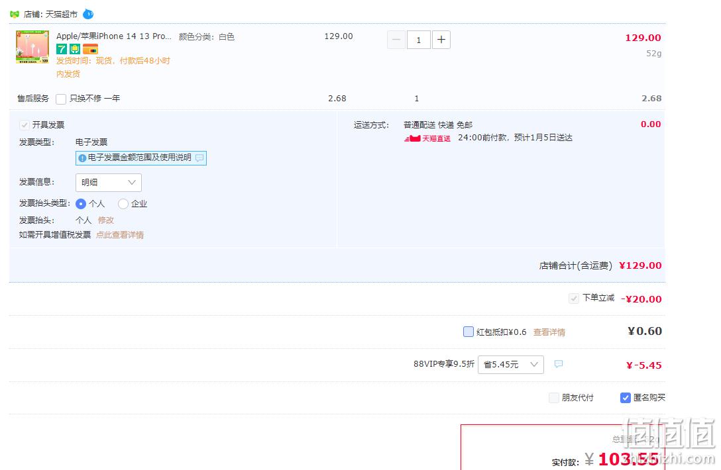Click the comment bubble icon beside 省5.45元

point(558,364)
